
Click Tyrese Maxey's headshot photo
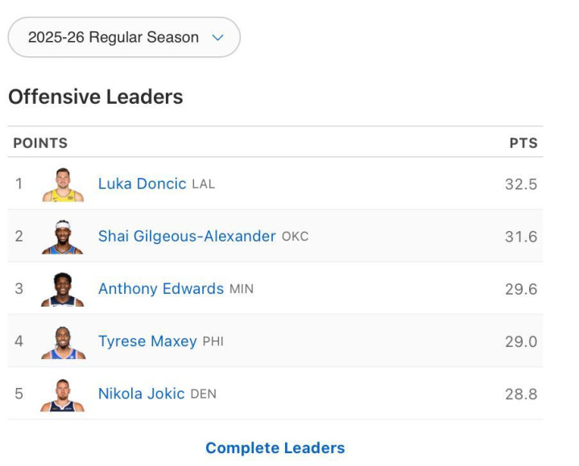(x=62, y=341)
